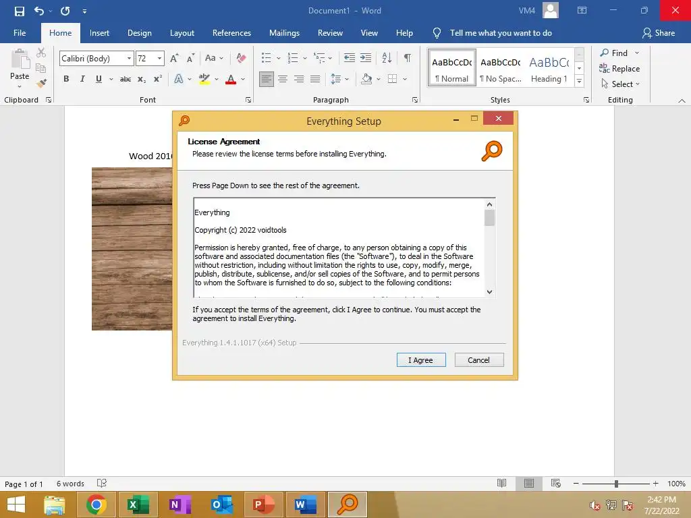
Task: Open OneNote from the taskbar
Action: (179, 505)
